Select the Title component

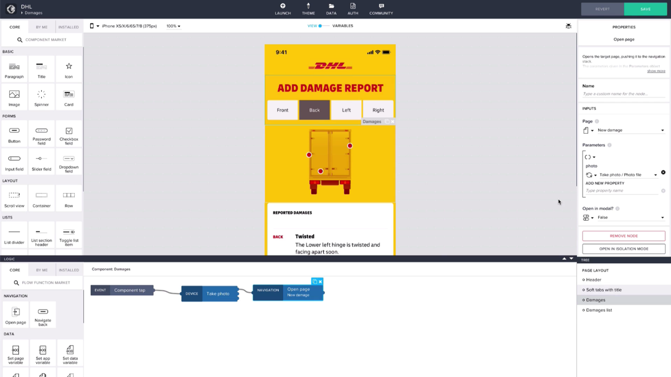[x=42, y=70]
